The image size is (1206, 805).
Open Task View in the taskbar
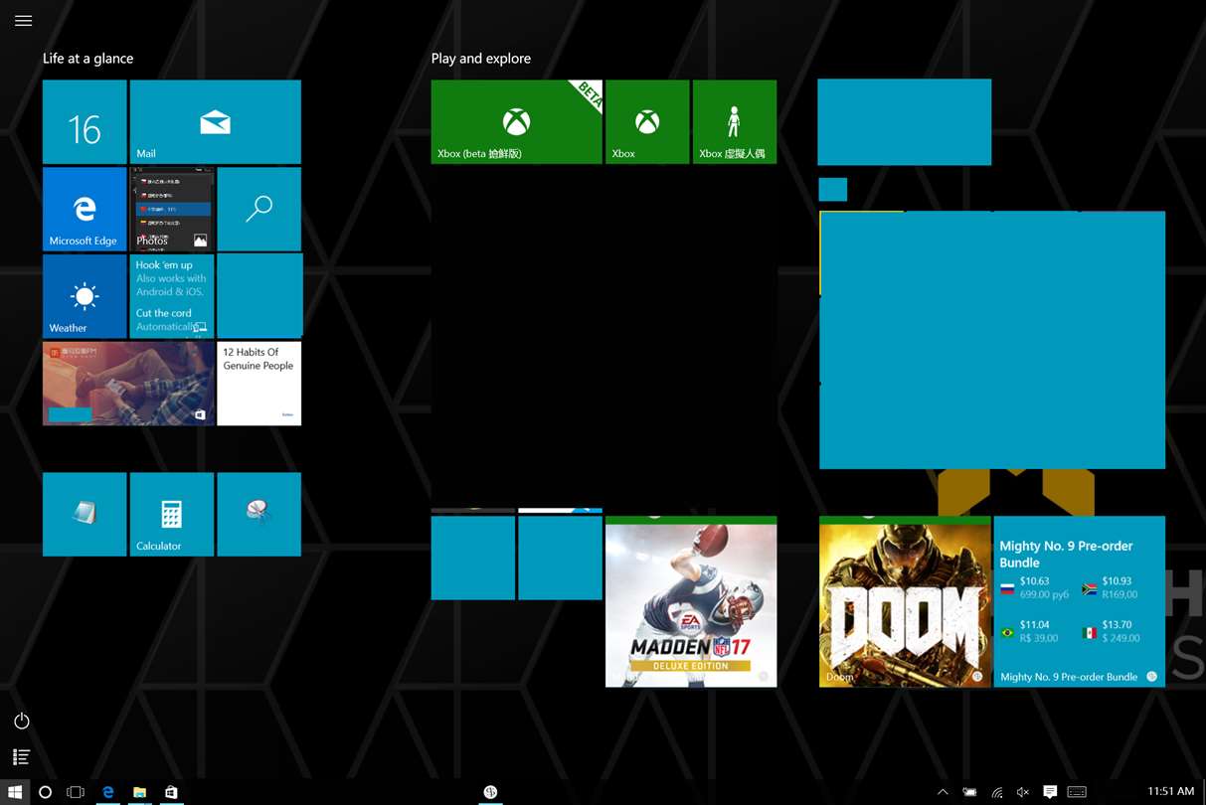(x=75, y=792)
